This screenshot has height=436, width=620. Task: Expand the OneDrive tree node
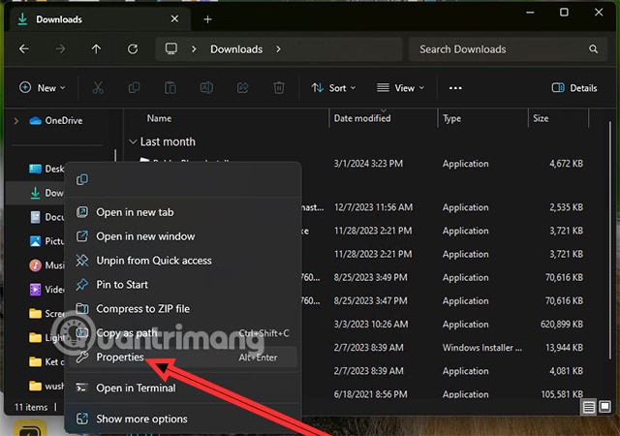coord(15,120)
